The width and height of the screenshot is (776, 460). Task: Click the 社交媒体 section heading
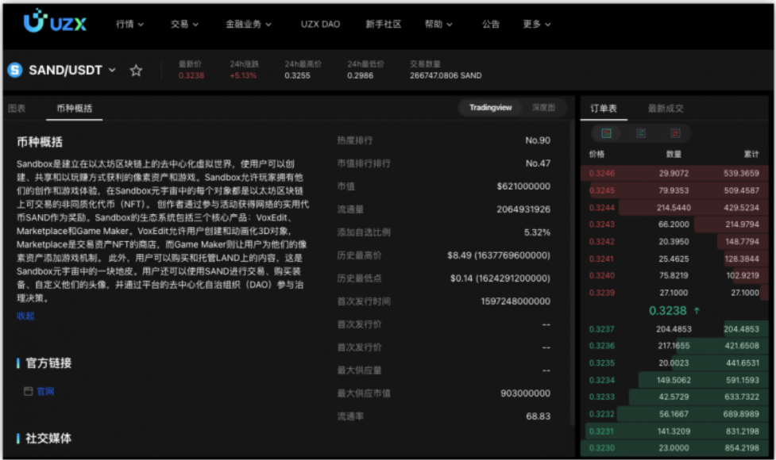click(48, 439)
